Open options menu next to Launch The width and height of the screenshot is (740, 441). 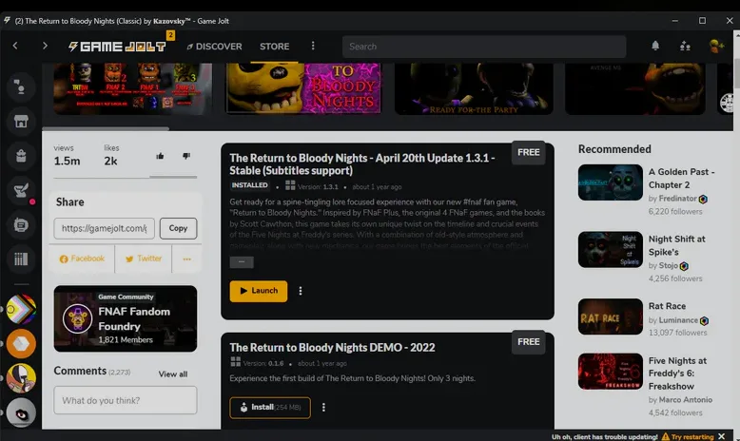point(301,291)
